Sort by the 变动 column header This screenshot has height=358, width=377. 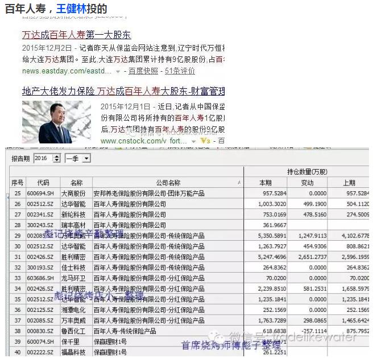pos(307,183)
